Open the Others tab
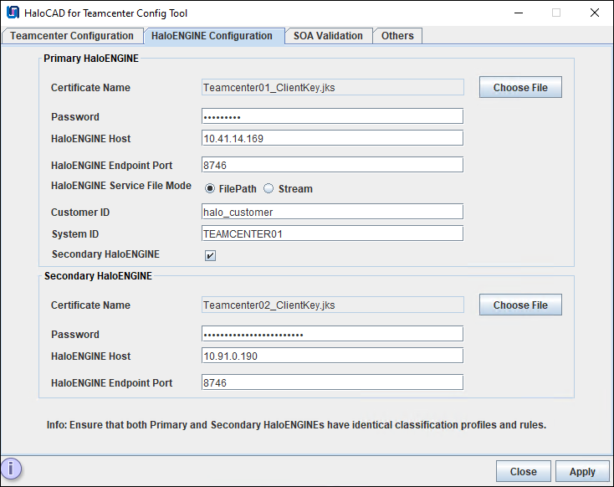Viewport: 614px width, 487px height. [x=397, y=36]
